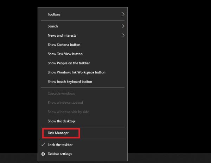Select Show the desktop
Screen dimensions: 211x163
83,121
